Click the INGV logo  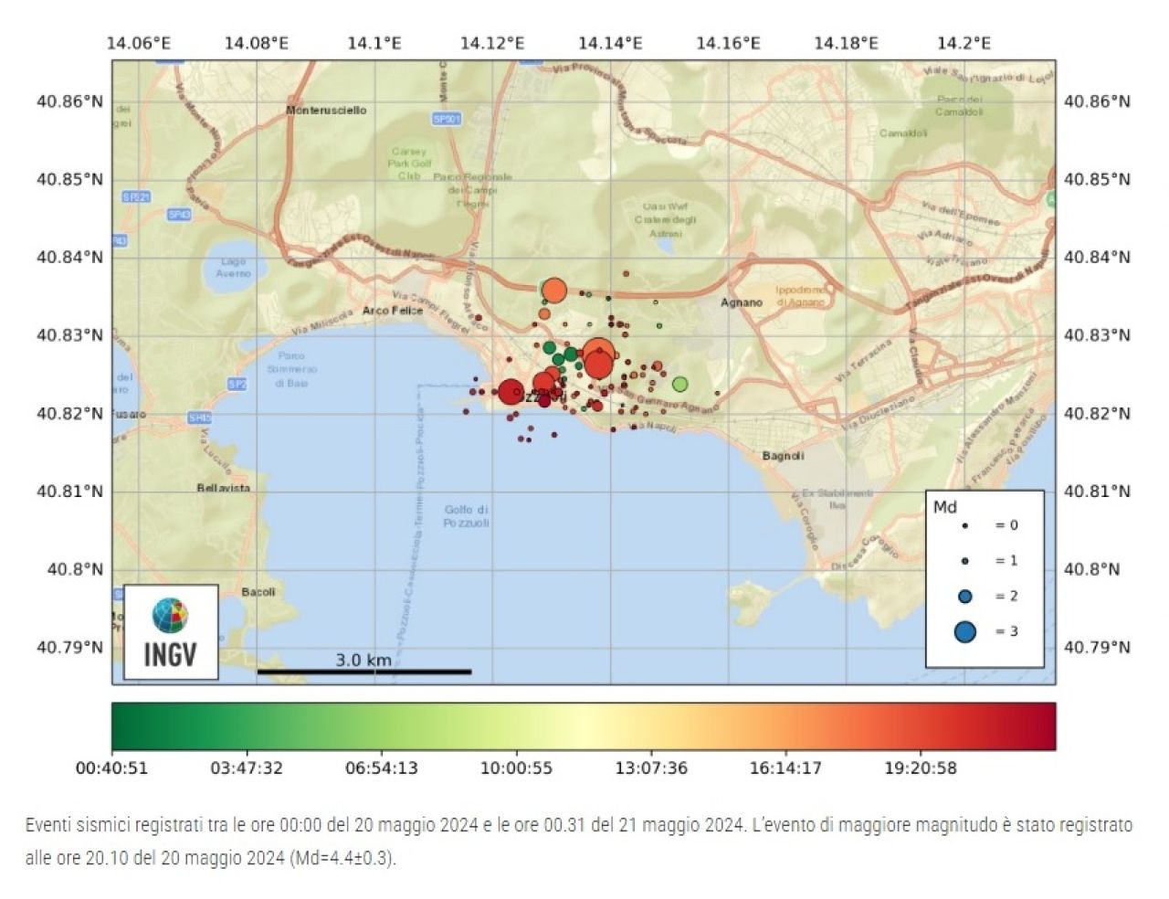click(170, 632)
